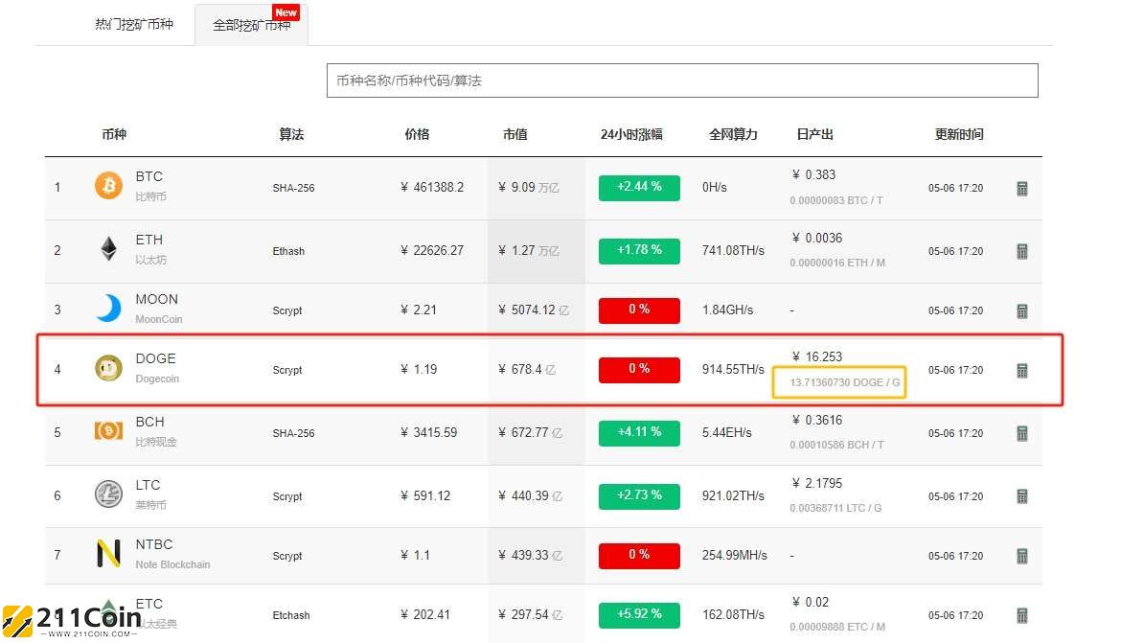Sort by 日产出 column header
The image size is (1121, 643).
click(x=815, y=134)
